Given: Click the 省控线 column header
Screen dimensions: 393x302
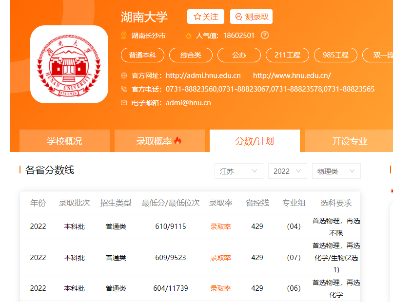Looking at the screenshot, I should [257, 203].
